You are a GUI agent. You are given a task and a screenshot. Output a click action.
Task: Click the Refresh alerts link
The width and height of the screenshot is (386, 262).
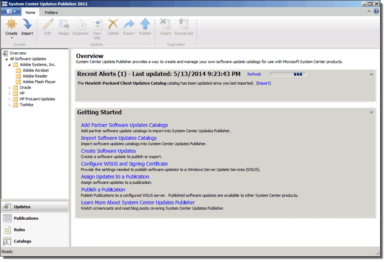[254, 74]
